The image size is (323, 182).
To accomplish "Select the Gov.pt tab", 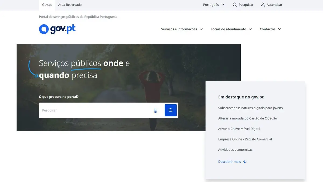I will point(47,5).
